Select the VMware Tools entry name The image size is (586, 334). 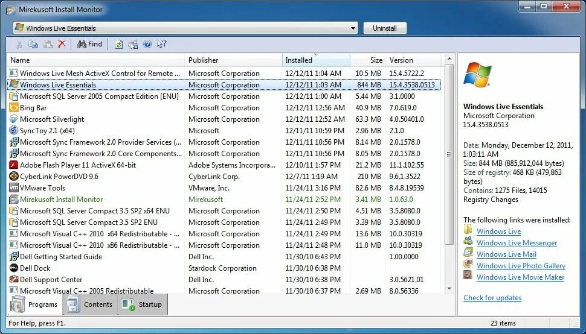click(43, 188)
